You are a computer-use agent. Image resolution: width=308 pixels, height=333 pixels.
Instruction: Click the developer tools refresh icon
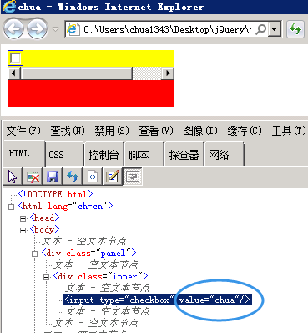pos(73,177)
